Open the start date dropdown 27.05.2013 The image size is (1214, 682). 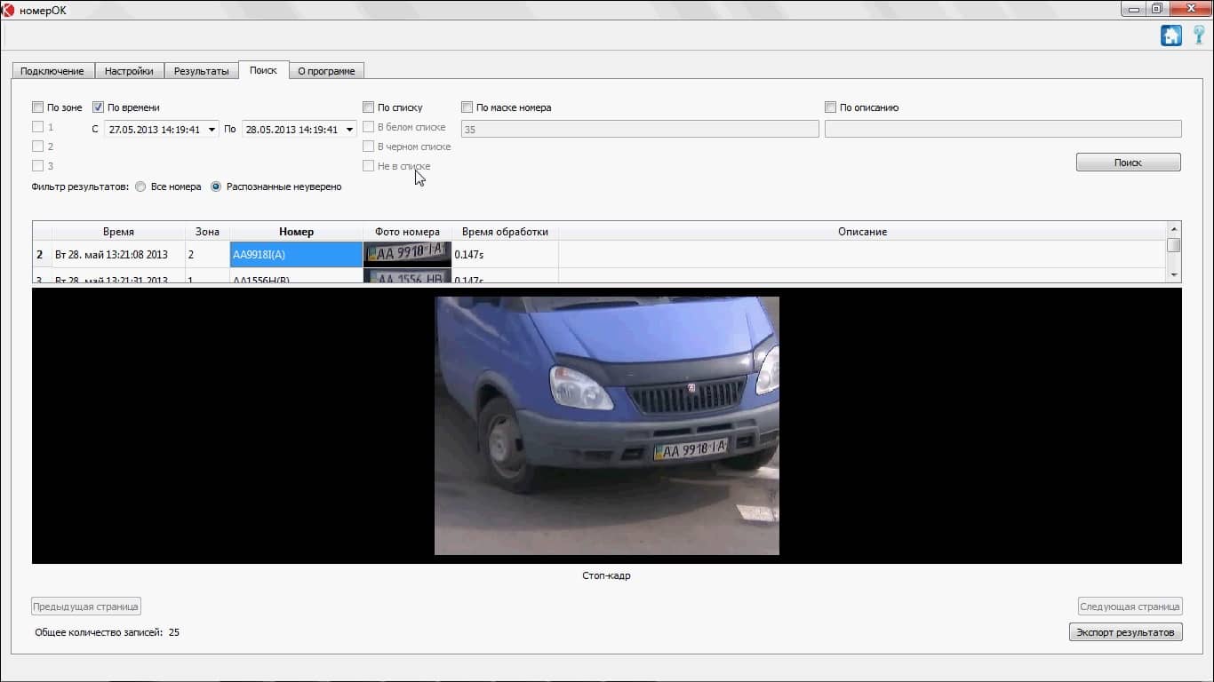[x=212, y=130]
